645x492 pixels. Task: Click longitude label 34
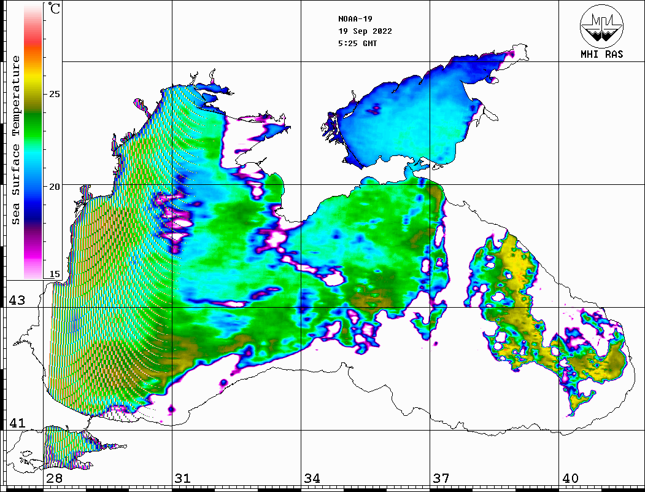pyautogui.click(x=312, y=478)
